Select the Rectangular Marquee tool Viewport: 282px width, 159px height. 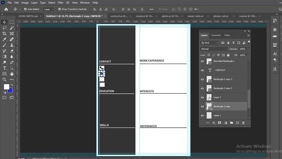pos(12,22)
